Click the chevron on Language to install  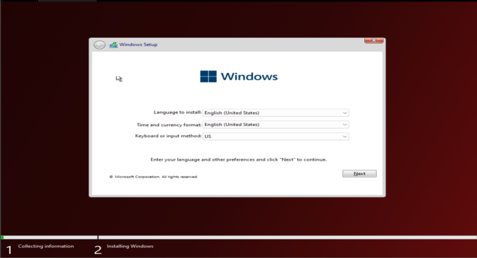[x=344, y=113]
